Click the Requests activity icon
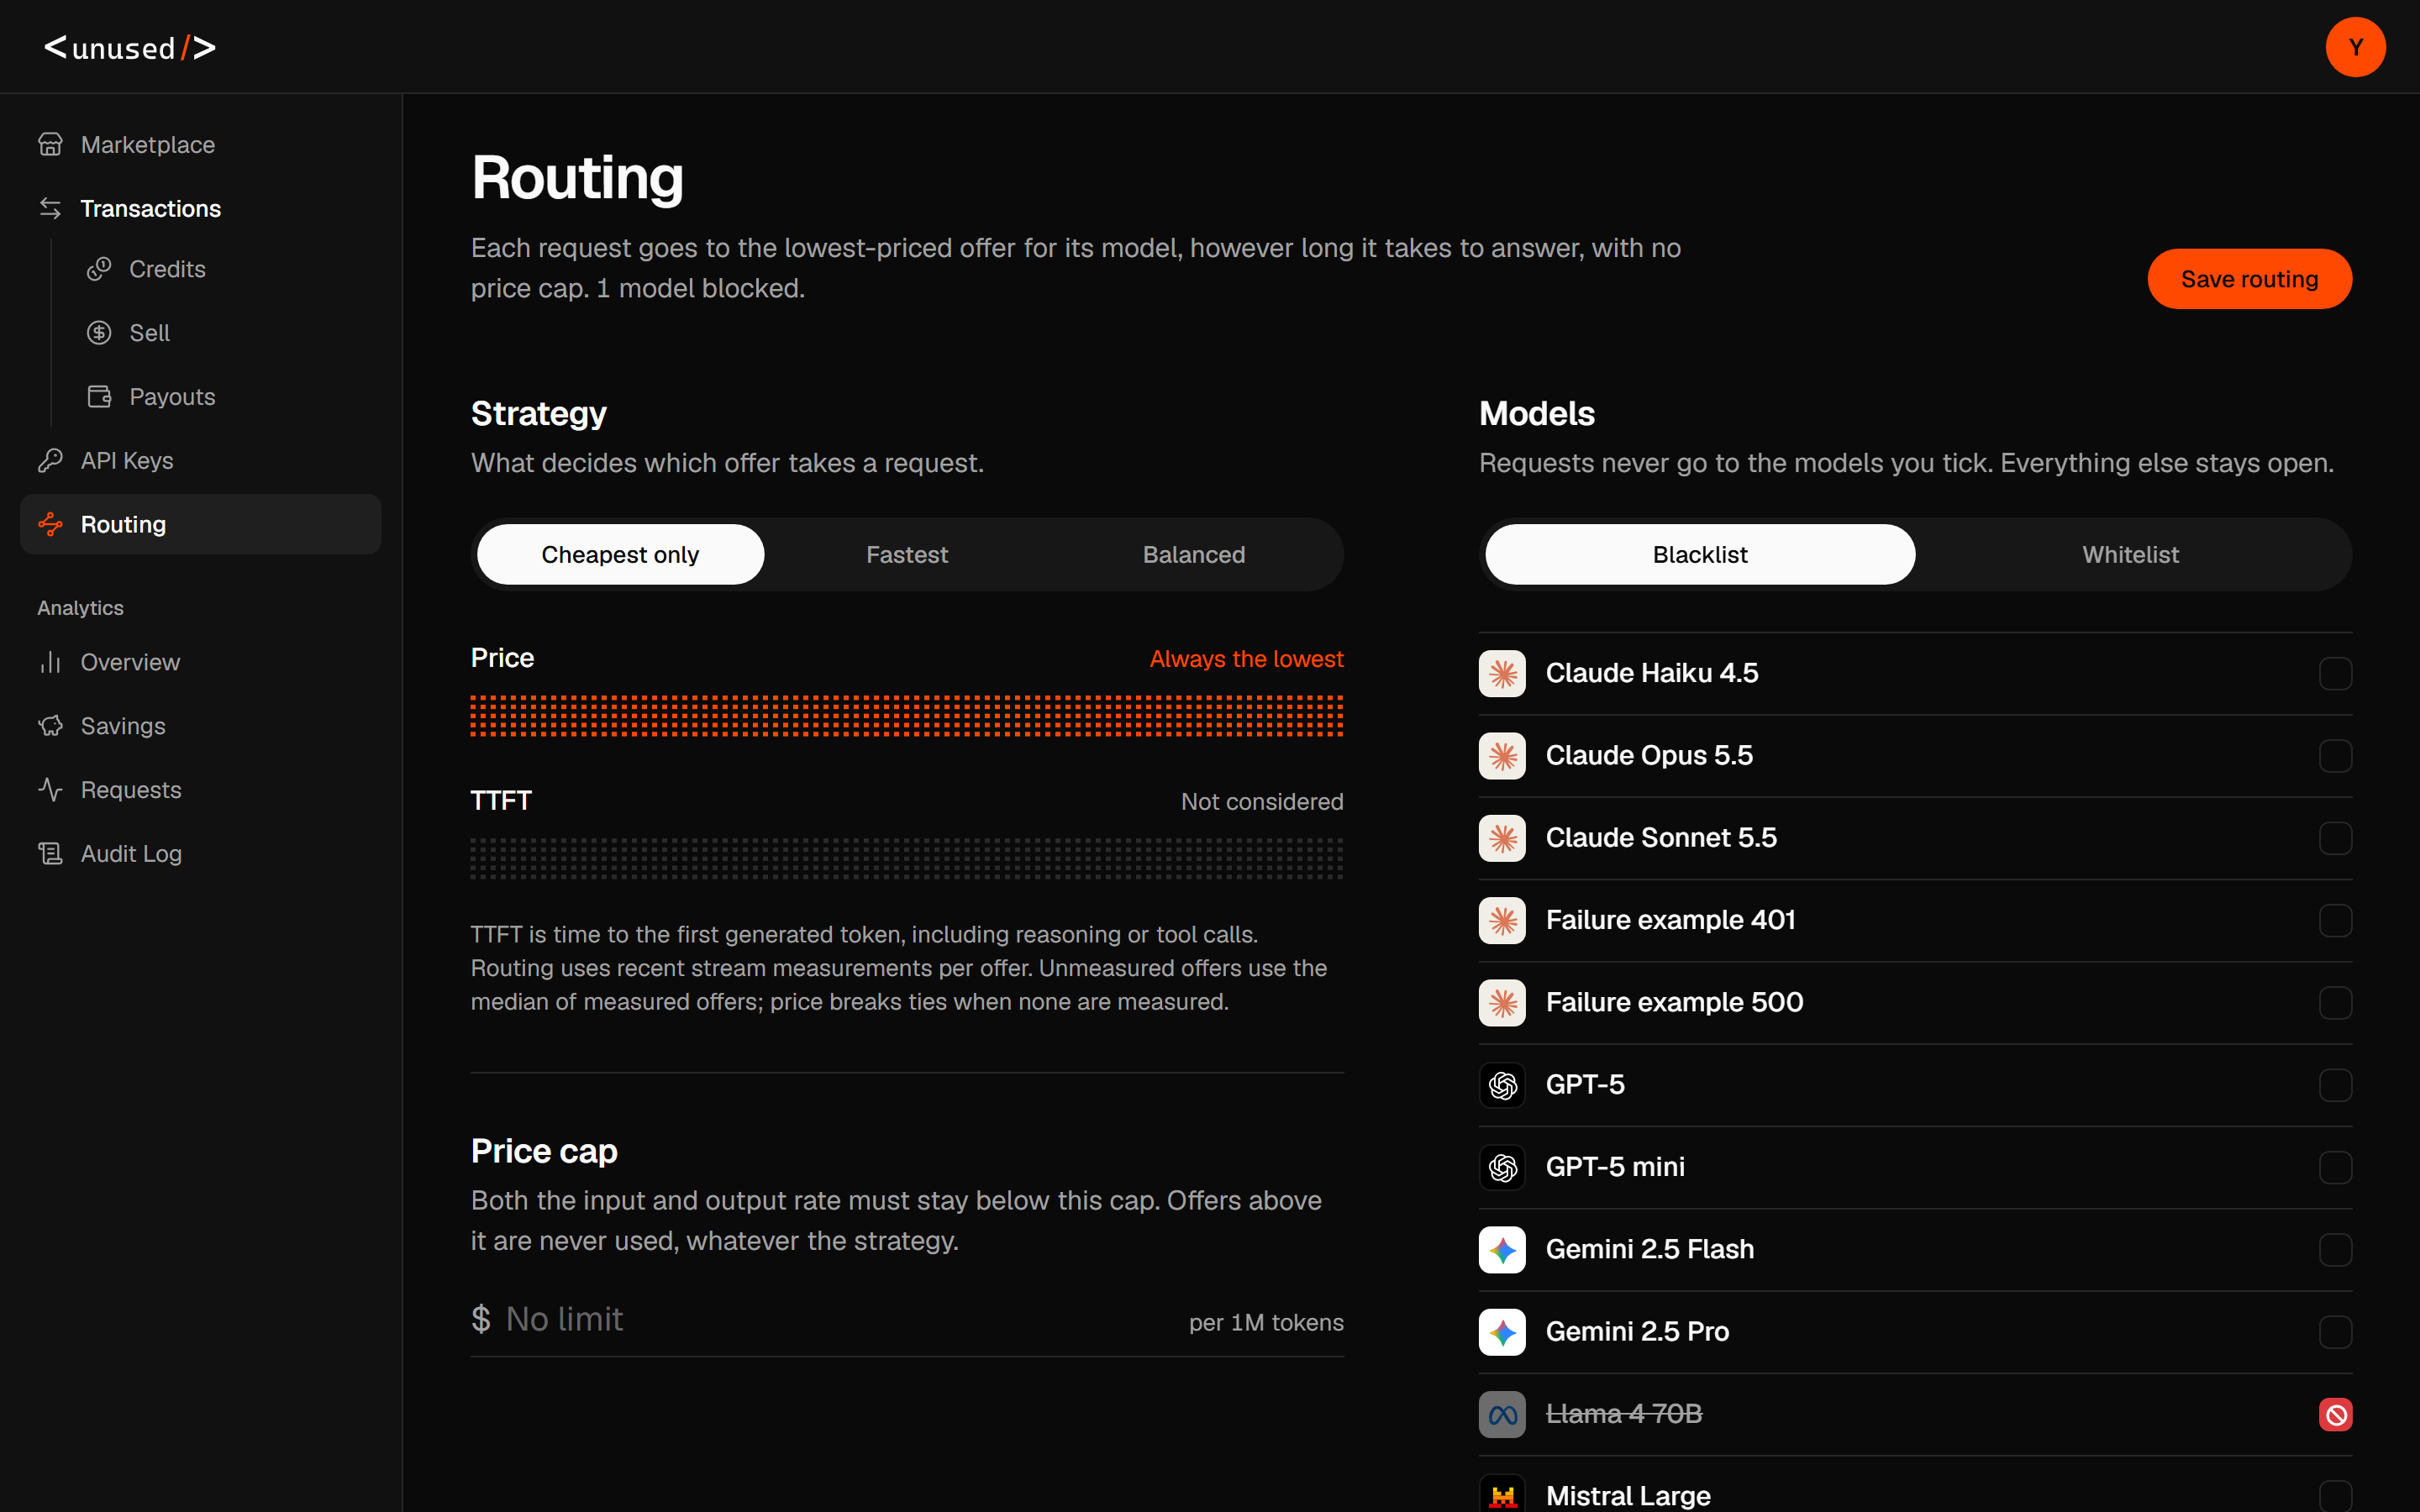 click(50, 790)
